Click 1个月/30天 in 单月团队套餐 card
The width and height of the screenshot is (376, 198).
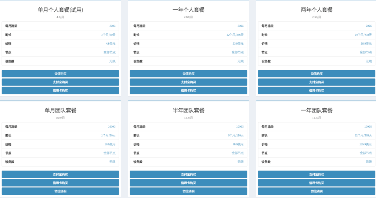click(x=108, y=135)
